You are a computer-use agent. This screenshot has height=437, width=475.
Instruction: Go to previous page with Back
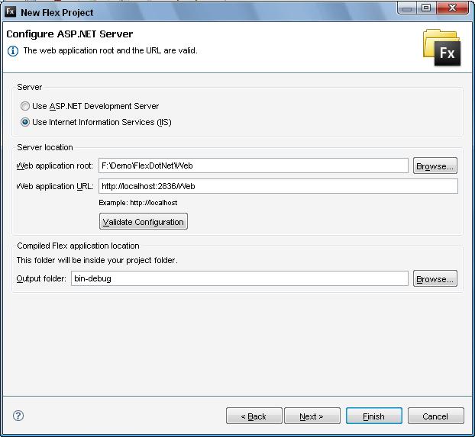click(x=254, y=416)
